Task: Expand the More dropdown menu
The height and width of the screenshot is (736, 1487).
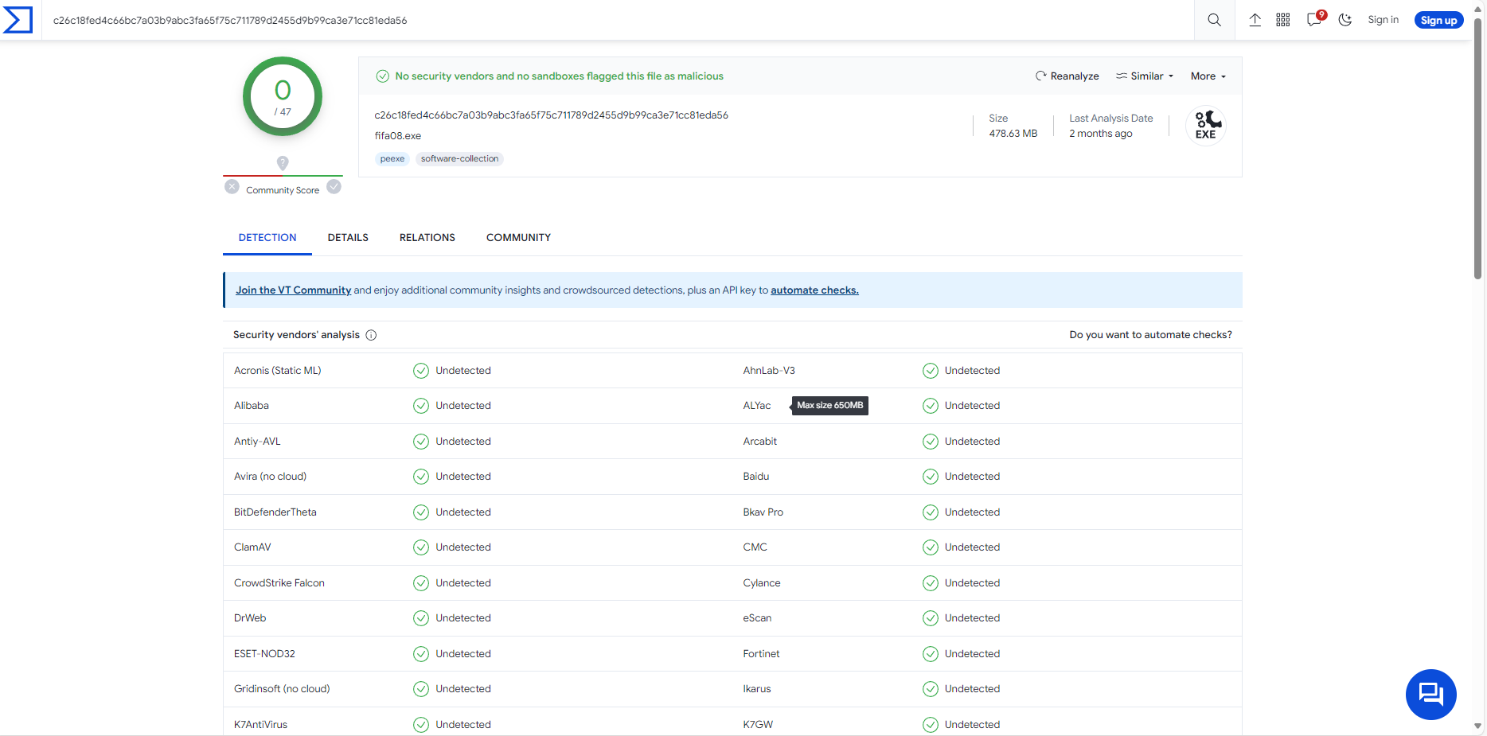Action: (1208, 76)
